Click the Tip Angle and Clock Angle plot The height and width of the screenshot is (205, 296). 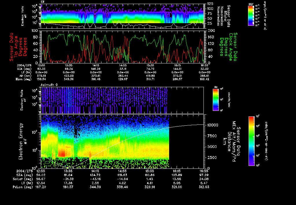pyautogui.click(x=122, y=47)
